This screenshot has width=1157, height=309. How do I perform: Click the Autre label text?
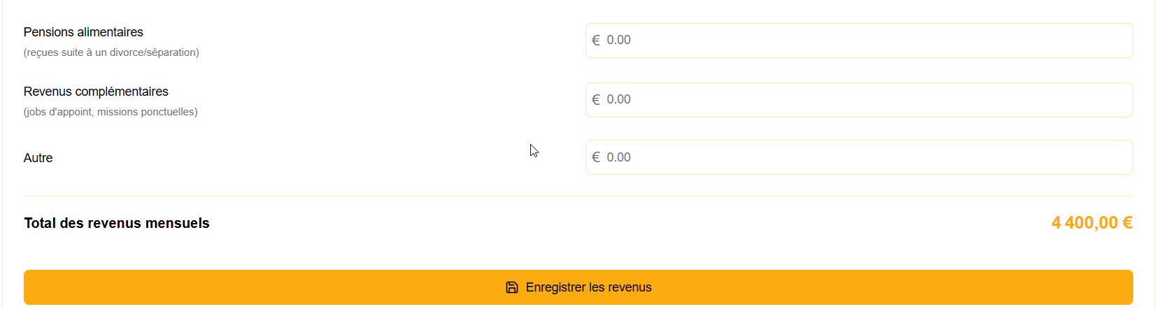click(x=38, y=158)
